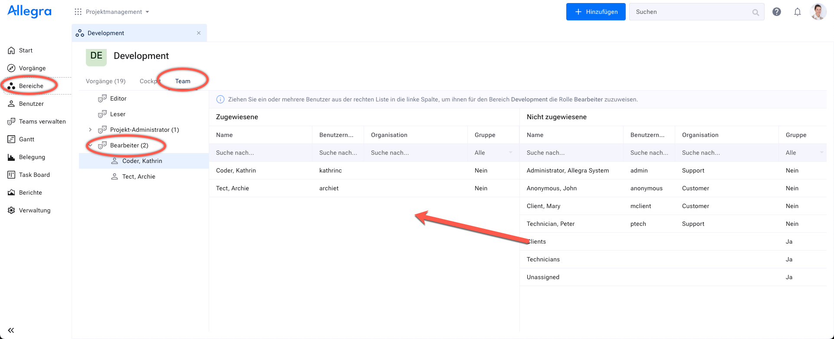This screenshot has width=834, height=339.
Task: Click the user profile avatar
Action: click(x=818, y=12)
